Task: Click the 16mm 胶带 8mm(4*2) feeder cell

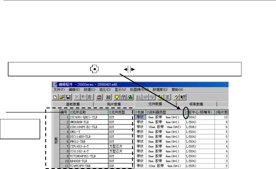Action: tap(166, 127)
